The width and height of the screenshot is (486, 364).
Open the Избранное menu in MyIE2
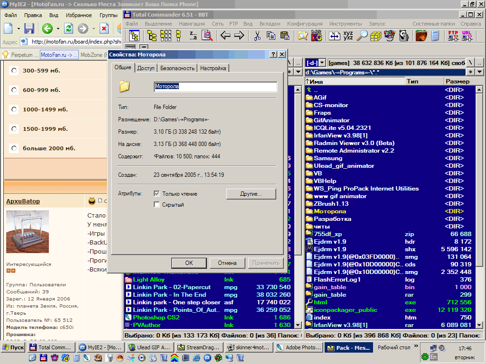click(x=79, y=15)
